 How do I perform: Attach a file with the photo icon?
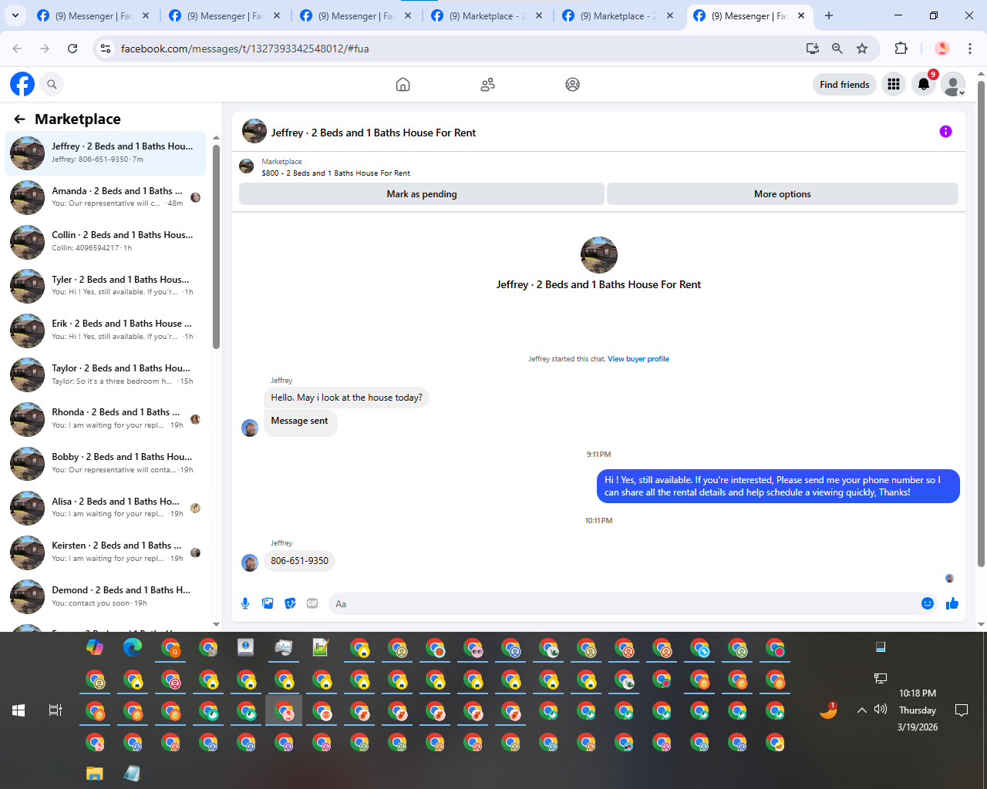point(268,603)
